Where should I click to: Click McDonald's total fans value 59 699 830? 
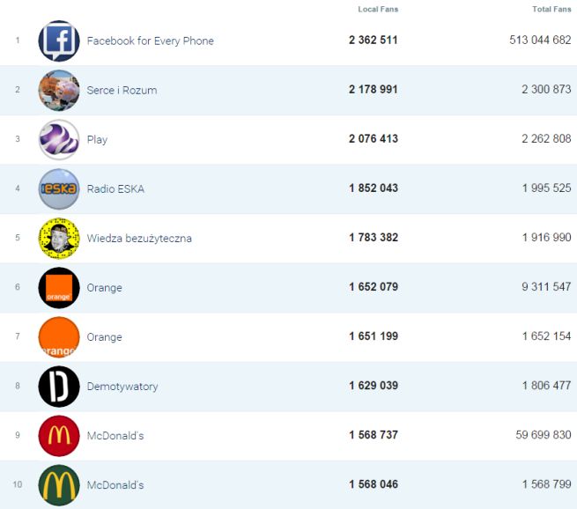tap(540, 436)
